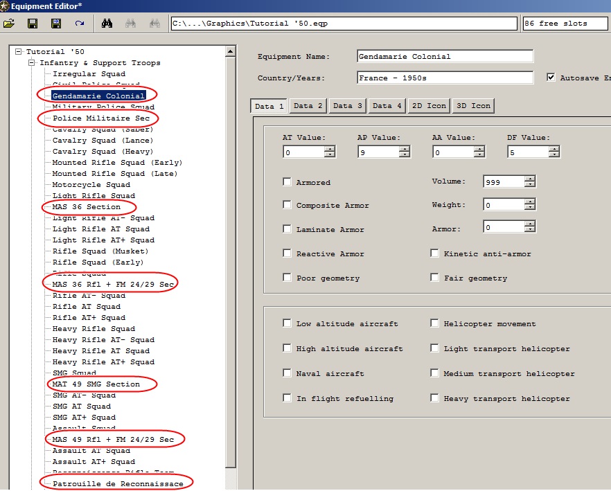Select Cavalry Squad (Lance) in the tree
Image resolution: width=611 pixels, height=491 pixels.
pyautogui.click(x=103, y=140)
